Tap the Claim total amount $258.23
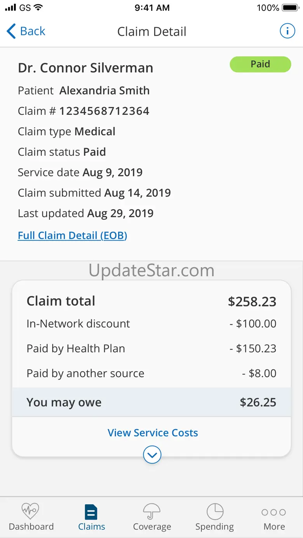This screenshot has width=303, height=538. 252,301
